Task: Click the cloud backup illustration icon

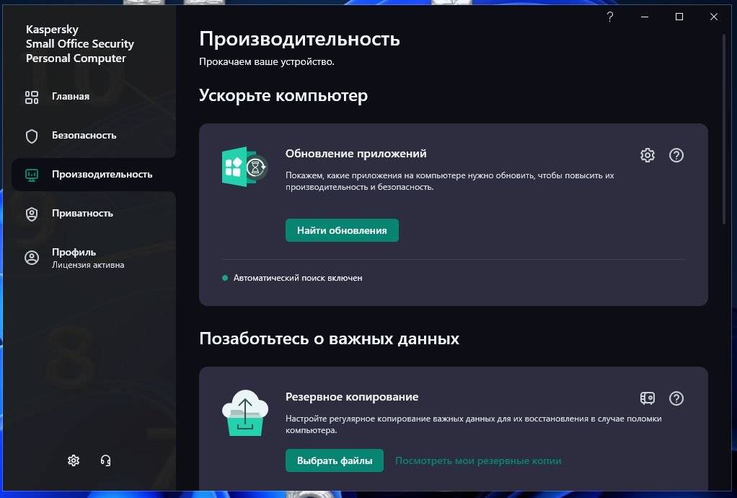Action: click(x=245, y=412)
